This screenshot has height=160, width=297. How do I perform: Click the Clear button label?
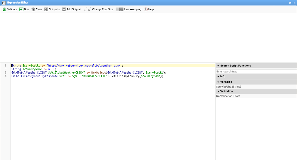pyautogui.click(x=39, y=9)
